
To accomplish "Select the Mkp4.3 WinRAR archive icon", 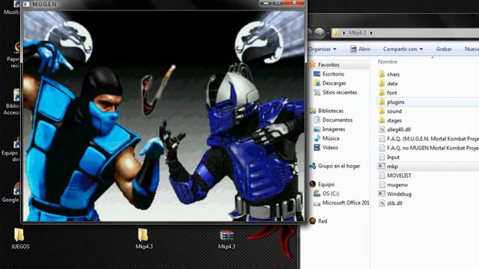I will coord(227,235).
